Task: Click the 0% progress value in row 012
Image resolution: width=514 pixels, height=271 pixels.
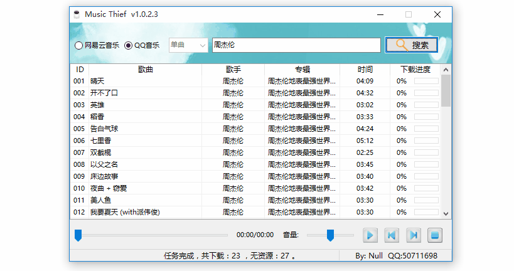Action: (x=402, y=212)
